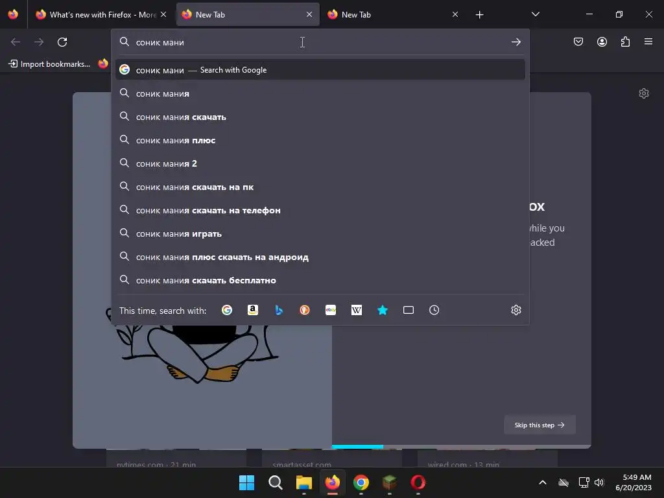
Task: Open Windows Start menu
Action: pos(246,482)
